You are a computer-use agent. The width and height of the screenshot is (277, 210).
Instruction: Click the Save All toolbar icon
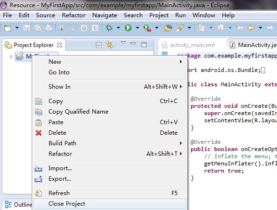(x=37, y=28)
